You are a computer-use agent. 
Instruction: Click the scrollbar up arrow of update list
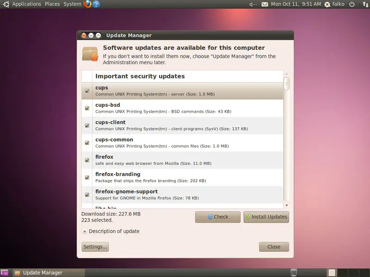287,74
